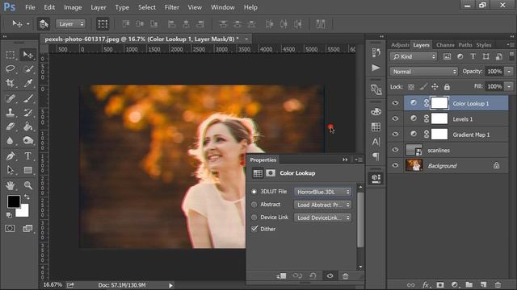Open the Load DeviceLink dropdown
The width and height of the screenshot is (517, 290).
[322, 217]
